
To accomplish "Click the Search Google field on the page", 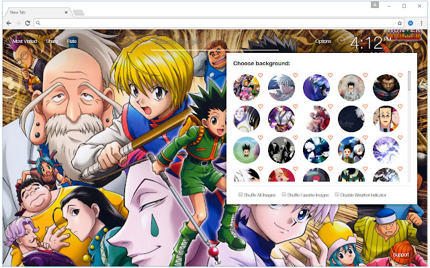I will point(215,43).
